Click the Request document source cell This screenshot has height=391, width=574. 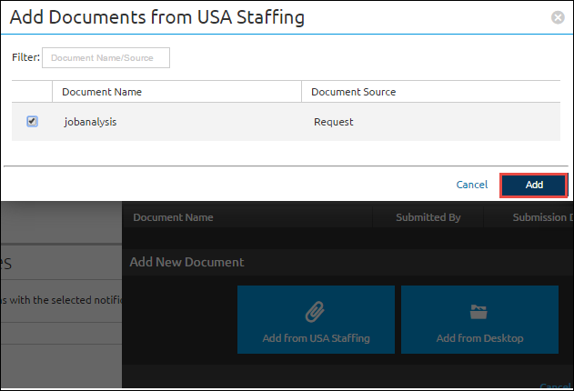point(334,122)
